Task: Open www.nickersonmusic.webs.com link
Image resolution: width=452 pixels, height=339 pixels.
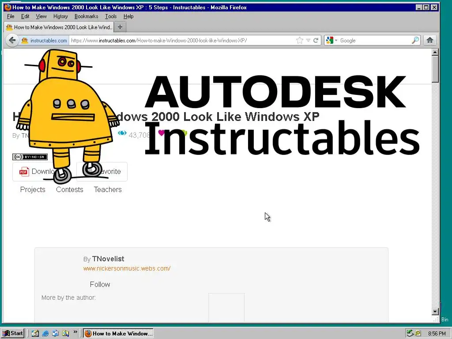Action: click(x=127, y=268)
